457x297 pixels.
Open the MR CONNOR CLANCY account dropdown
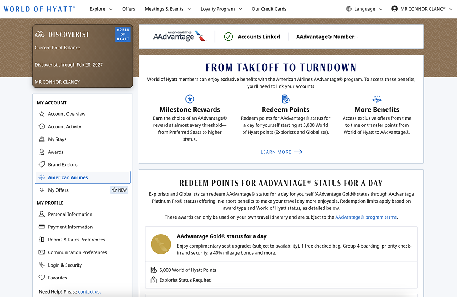(422, 9)
